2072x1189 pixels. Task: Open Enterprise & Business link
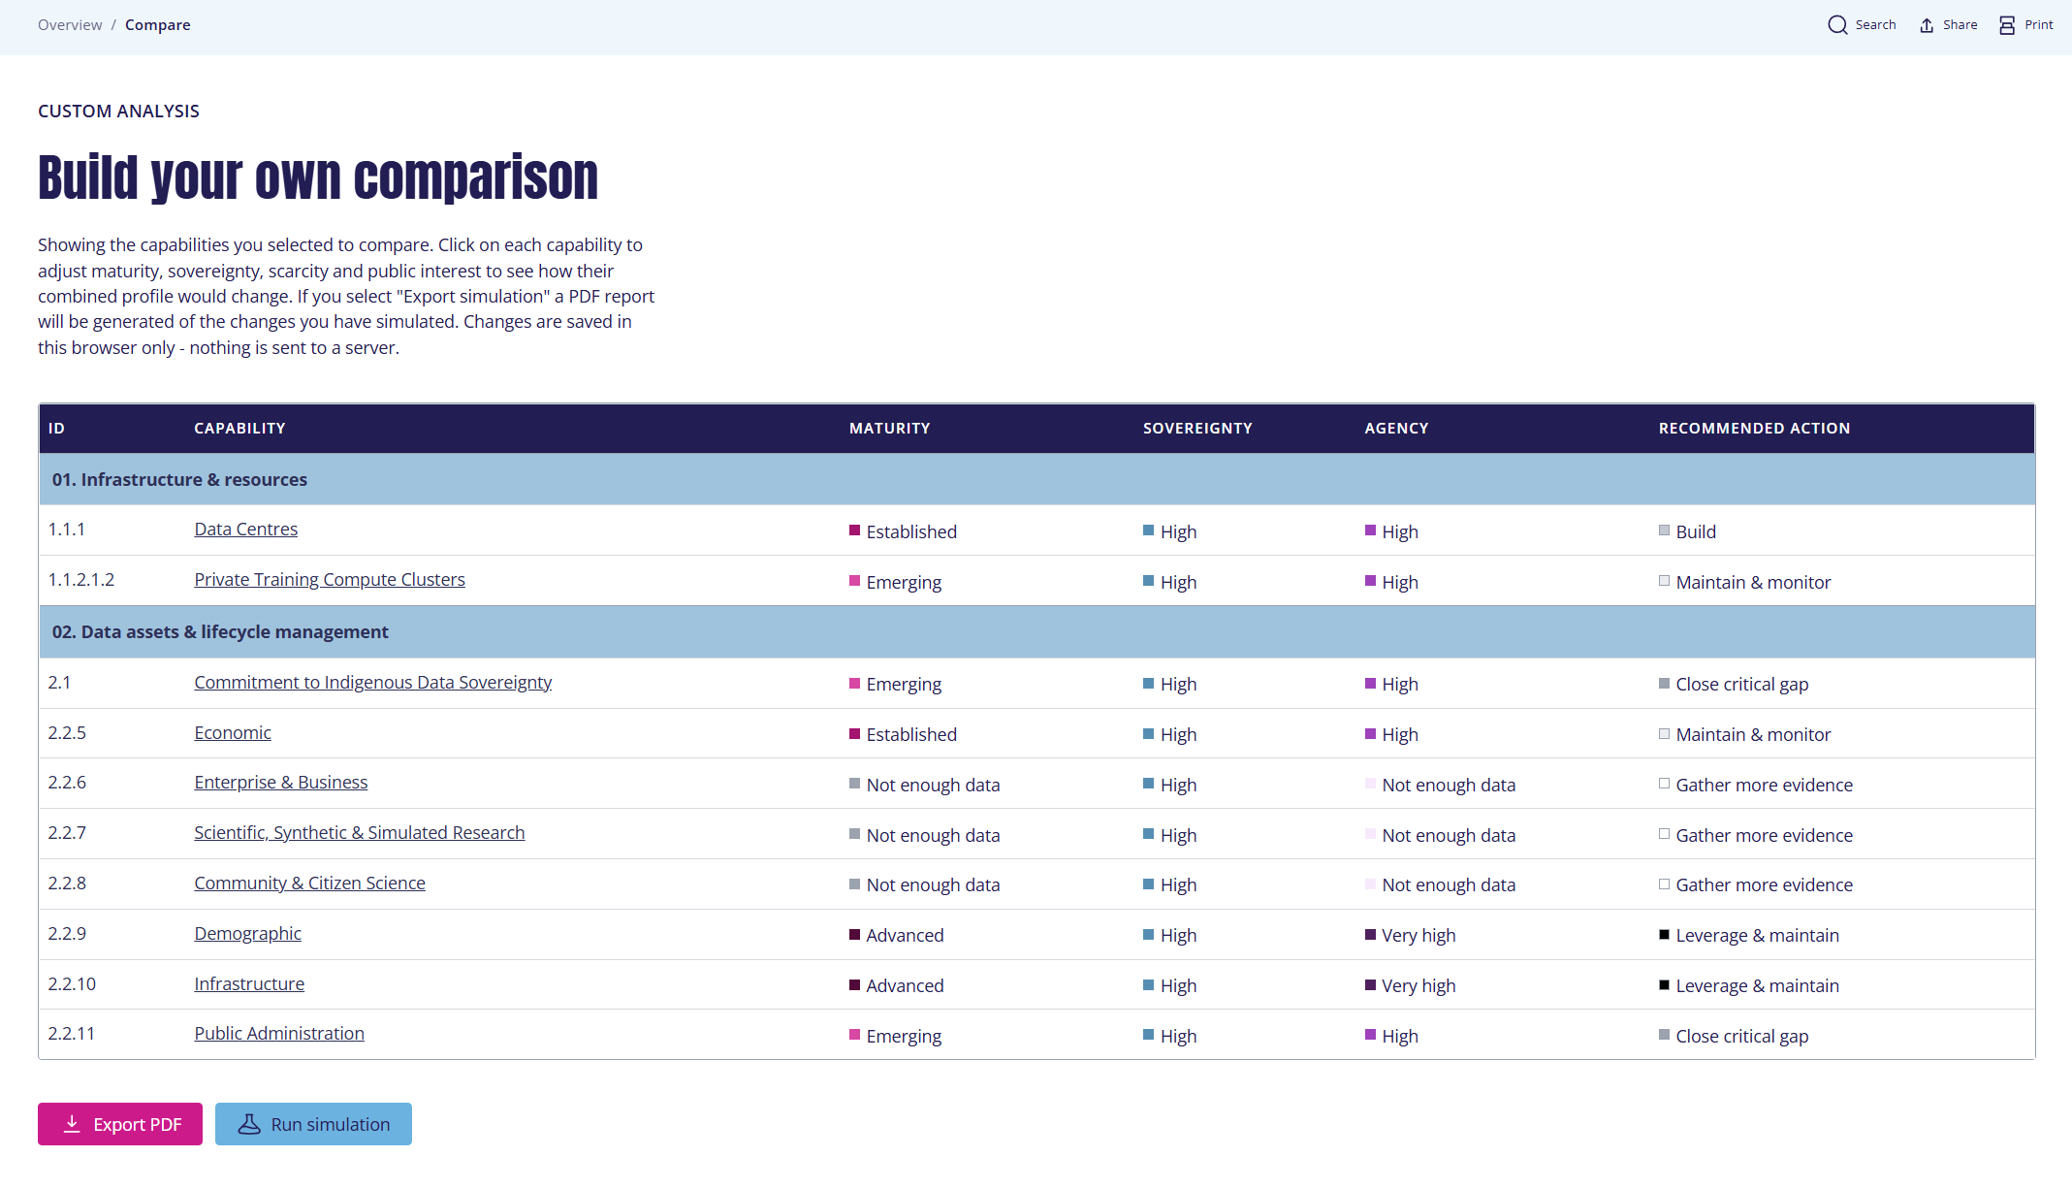[281, 782]
